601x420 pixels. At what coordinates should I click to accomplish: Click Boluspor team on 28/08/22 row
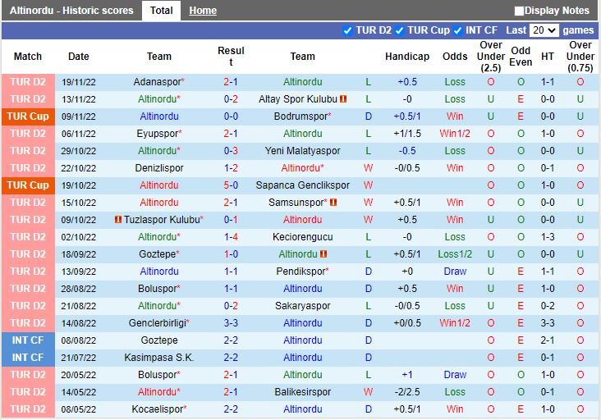point(157,289)
